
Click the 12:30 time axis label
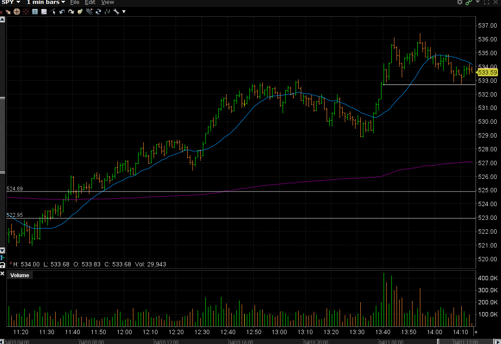point(202,332)
